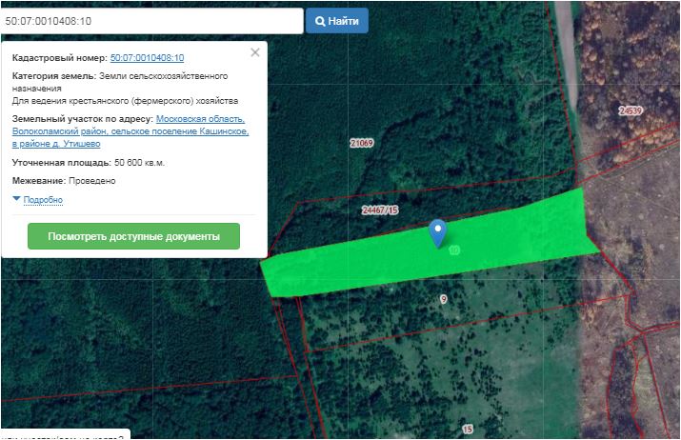Image resolution: width=681 pixels, height=440 pixels.
Task: Select parcel label 9 below the green area
Action: (443, 300)
